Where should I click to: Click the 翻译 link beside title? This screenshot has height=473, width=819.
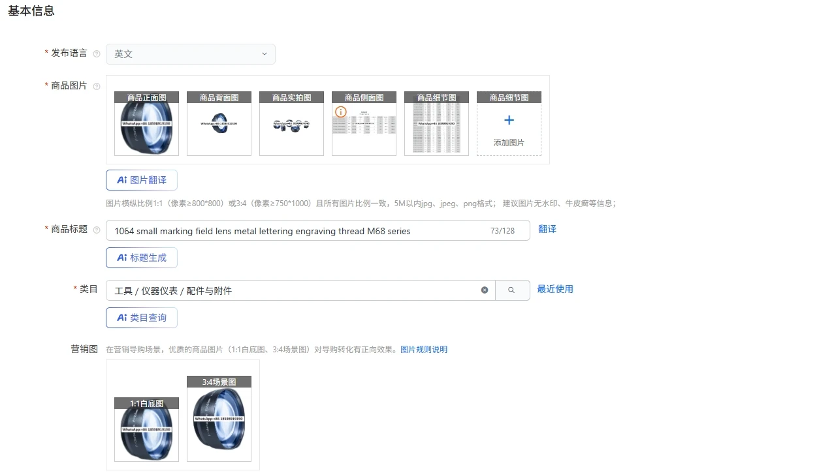(547, 229)
